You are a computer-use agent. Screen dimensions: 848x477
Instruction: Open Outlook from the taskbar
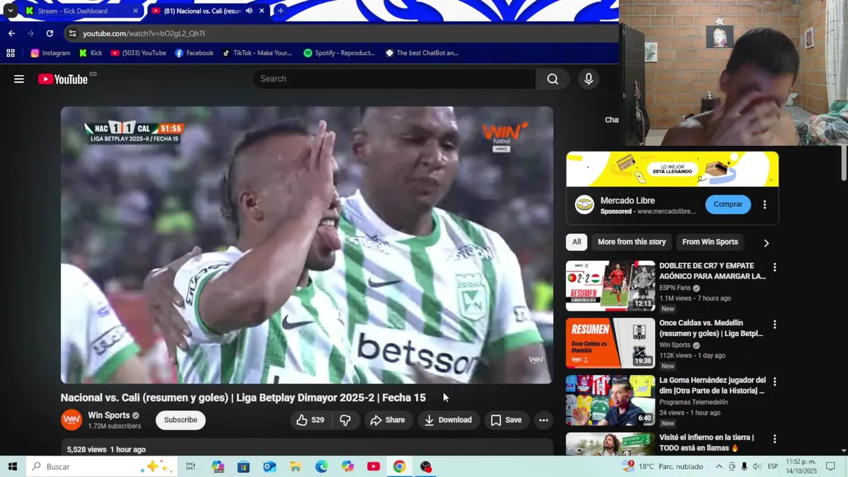click(x=270, y=466)
